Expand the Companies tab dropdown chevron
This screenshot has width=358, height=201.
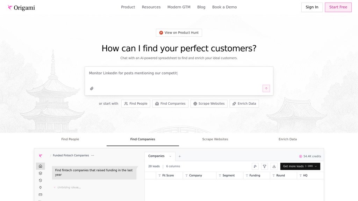coord(170,156)
